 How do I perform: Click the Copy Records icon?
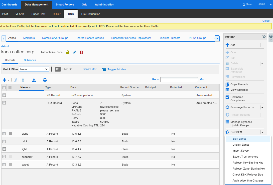click(227, 84)
